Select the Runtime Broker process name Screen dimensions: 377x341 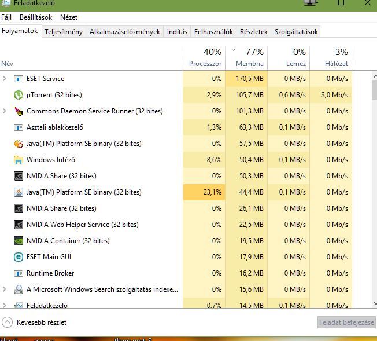[x=50, y=273]
